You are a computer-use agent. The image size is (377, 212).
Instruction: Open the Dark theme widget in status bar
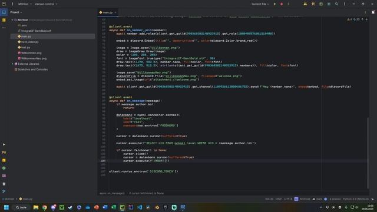[x=318, y=199]
